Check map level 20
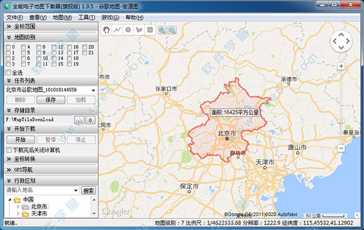This screenshot has width=364, height=230. point(84,47)
